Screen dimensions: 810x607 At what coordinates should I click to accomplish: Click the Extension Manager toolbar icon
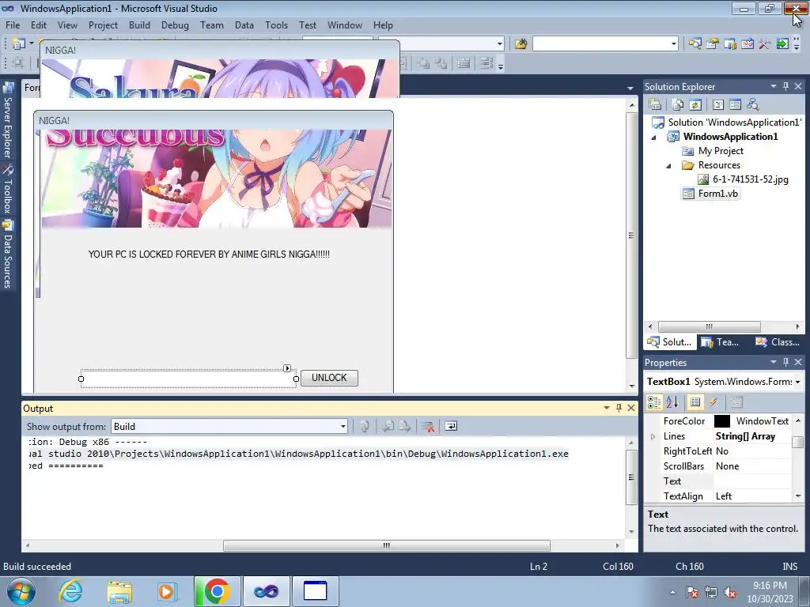[x=782, y=44]
